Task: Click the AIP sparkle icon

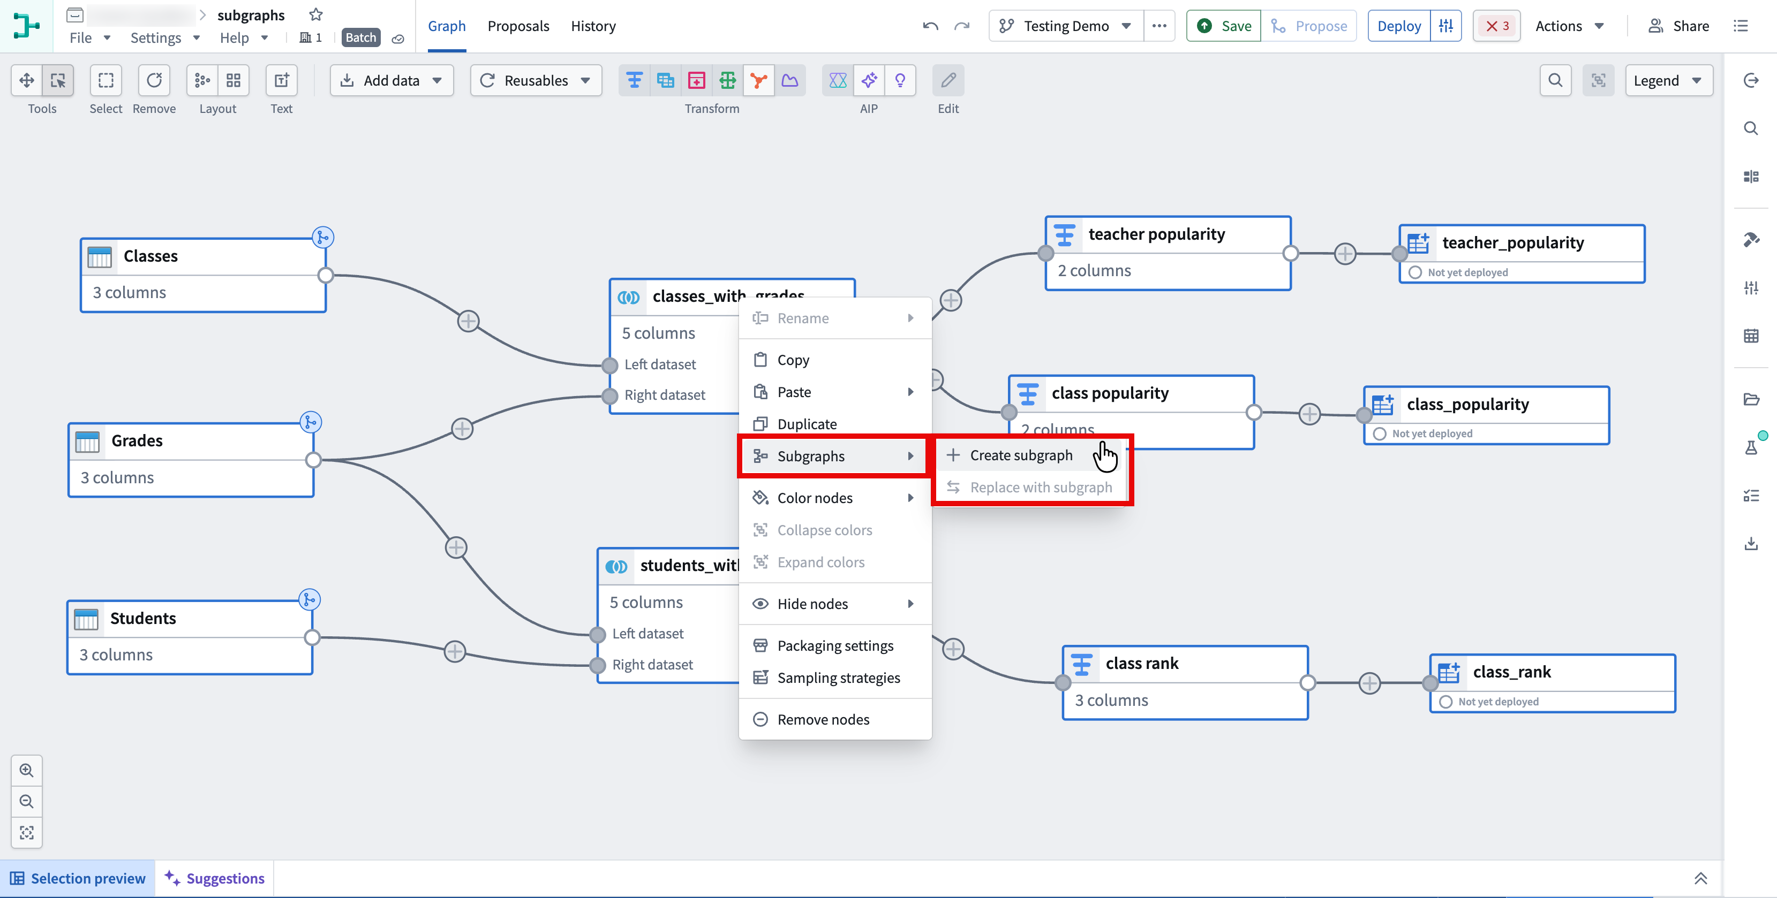Action: (x=869, y=81)
